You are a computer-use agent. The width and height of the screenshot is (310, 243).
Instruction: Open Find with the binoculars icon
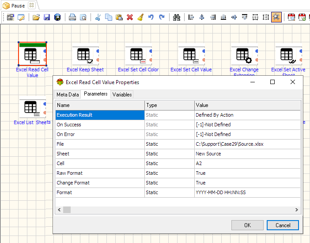coord(177,17)
